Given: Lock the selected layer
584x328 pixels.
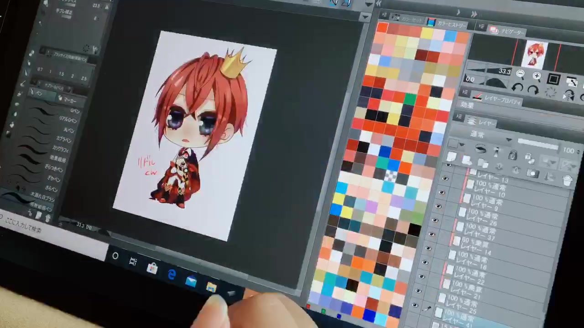Looking at the screenshot, I should pos(513,155).
